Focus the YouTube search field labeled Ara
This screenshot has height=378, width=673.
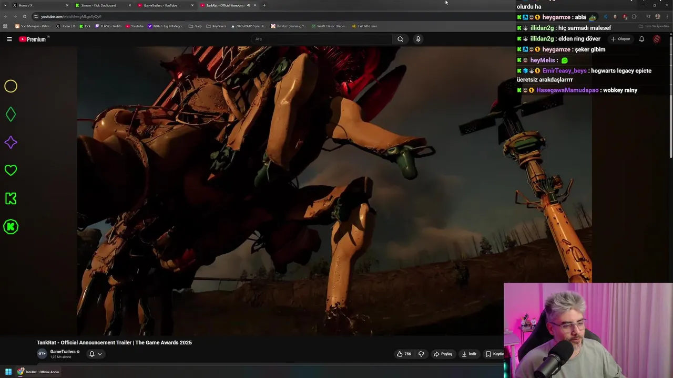[321, 39]
